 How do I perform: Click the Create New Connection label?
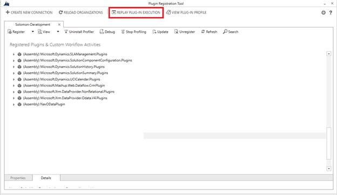(31, 12)
